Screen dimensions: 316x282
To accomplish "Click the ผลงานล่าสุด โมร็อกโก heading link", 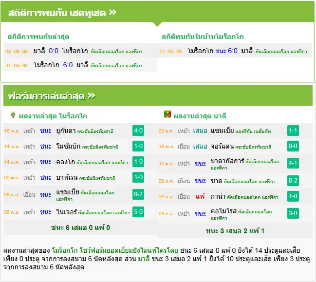I will point(53,116).
